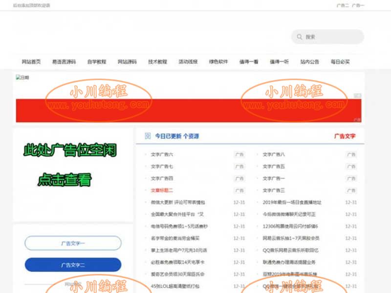This screenshot has width=391, height=293.
Task: Click the 广告二 link in top bar
Action: [x=343, y=5]
